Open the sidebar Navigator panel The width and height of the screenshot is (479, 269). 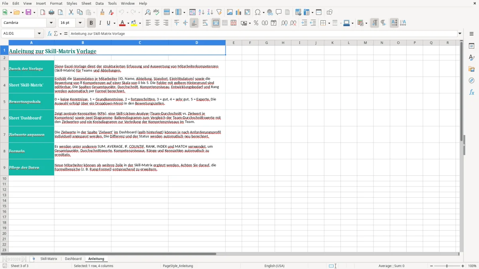pos(471,81)
